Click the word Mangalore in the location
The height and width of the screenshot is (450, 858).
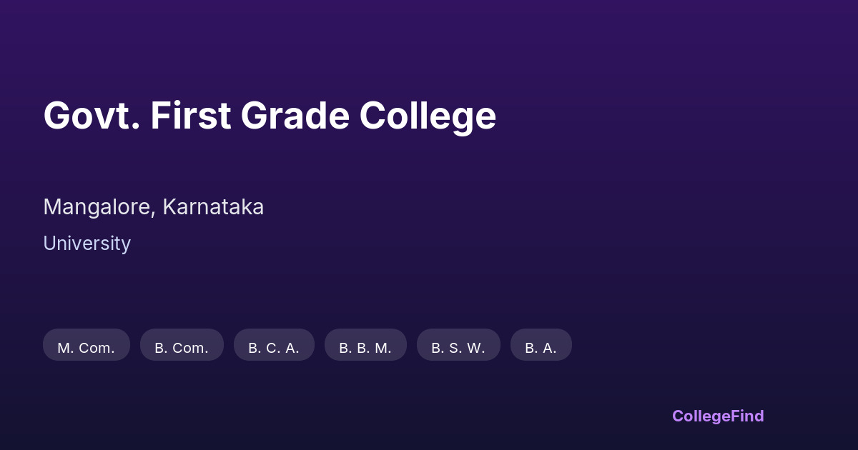(x=97, y=207)
